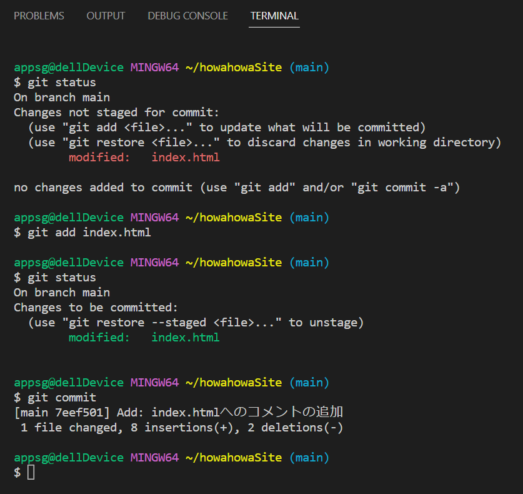
Task: Click the On branch main output line
Action: pos(61,97)
